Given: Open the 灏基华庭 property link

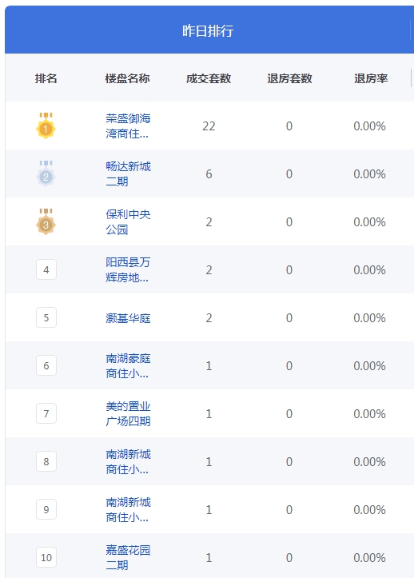Looking at the screenshot, I should tap(128, 317).
